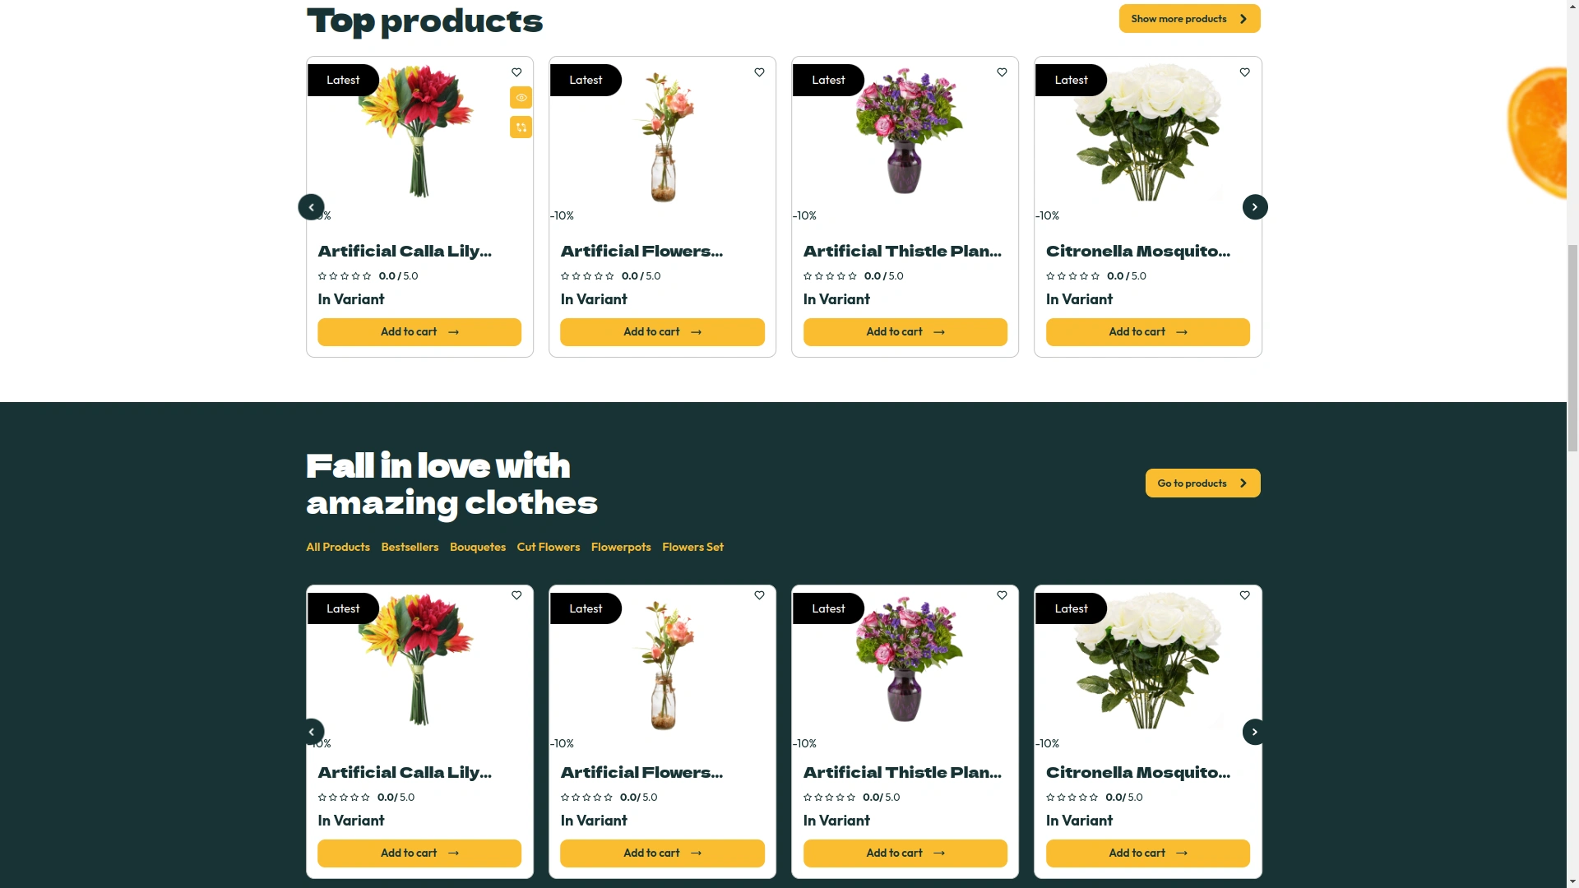
Task: Wishlist the Calla Lily in Top products
Action: coord(516,72)
